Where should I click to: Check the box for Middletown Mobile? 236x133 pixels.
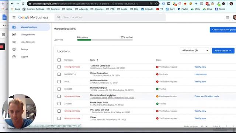tap(59, 82)
